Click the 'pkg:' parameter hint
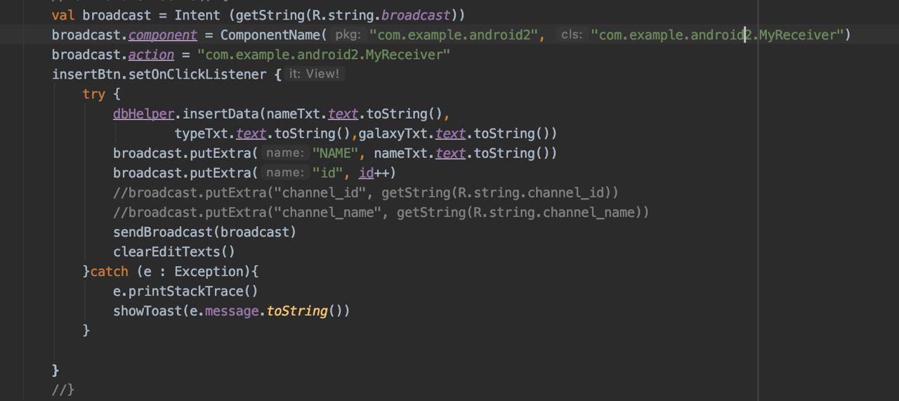Viewport: 899px width, 401px height. [x=348, y=34]
